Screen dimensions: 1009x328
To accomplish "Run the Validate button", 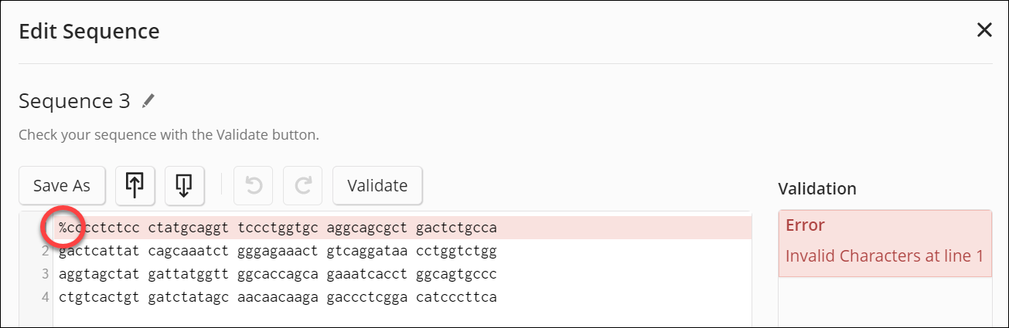I will tap(377, 185).
